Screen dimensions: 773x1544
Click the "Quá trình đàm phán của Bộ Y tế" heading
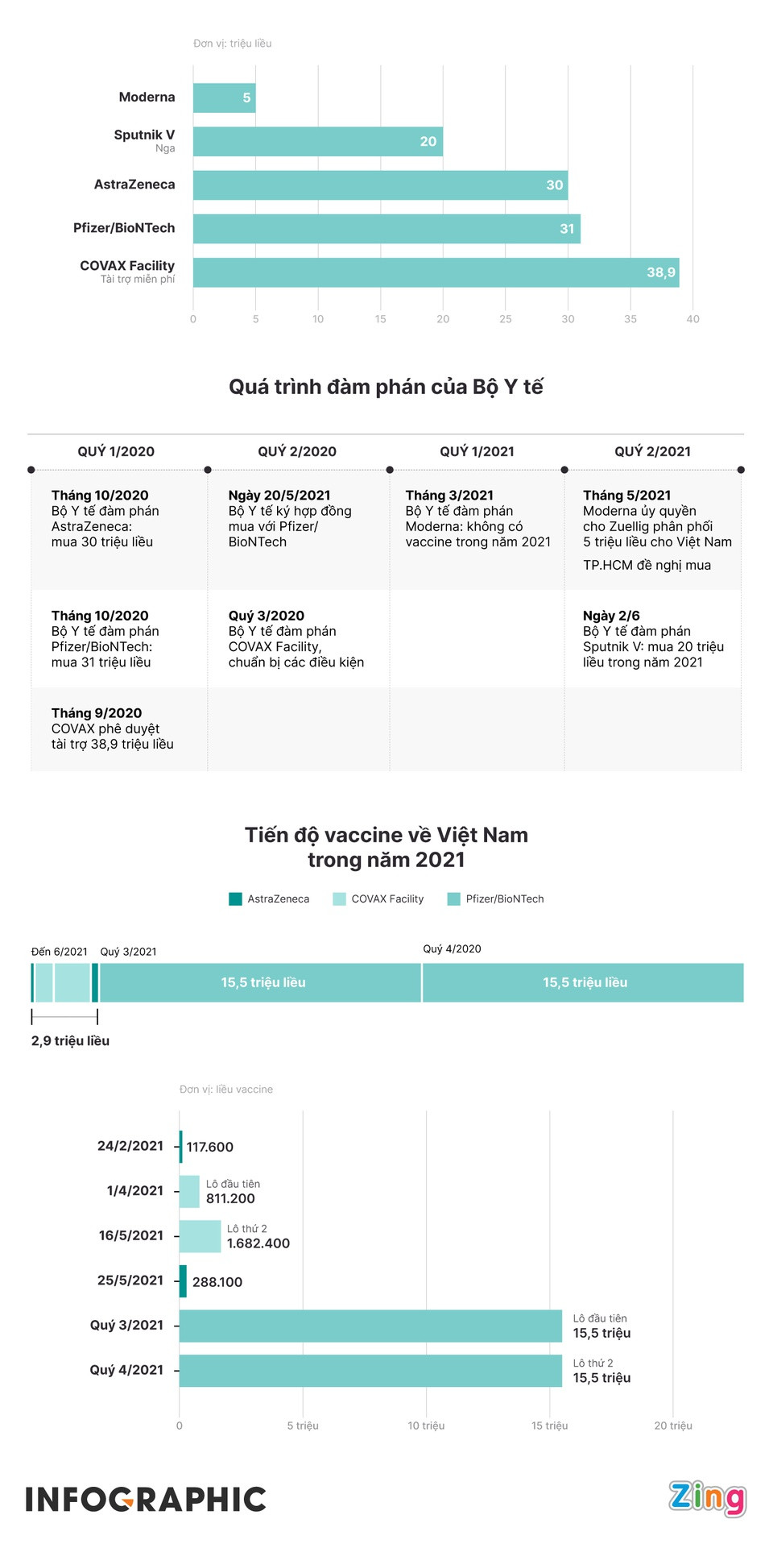point(386,387)
